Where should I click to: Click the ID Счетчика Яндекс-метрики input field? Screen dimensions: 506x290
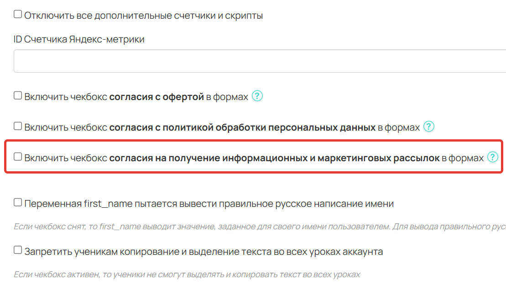260,61
